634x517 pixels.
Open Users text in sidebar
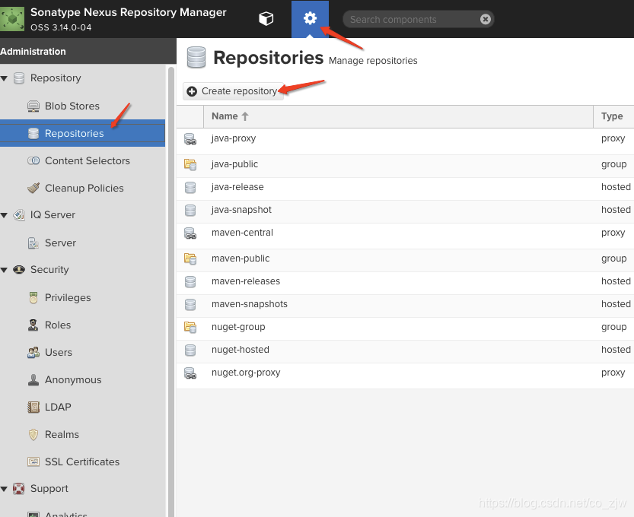[59, 353]
